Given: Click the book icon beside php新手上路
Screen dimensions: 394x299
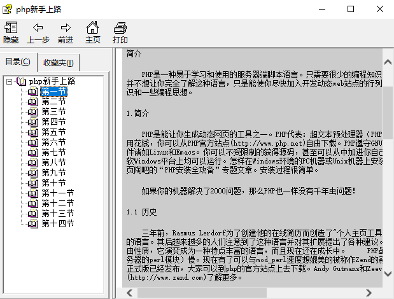Looking at the screenshot, I should click(x=22, y=81).
